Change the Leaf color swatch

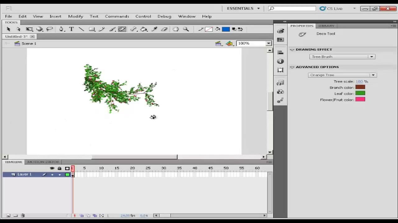pos(360,93)
